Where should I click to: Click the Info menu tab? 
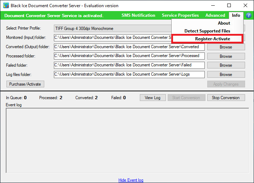(x=236, y=15)
